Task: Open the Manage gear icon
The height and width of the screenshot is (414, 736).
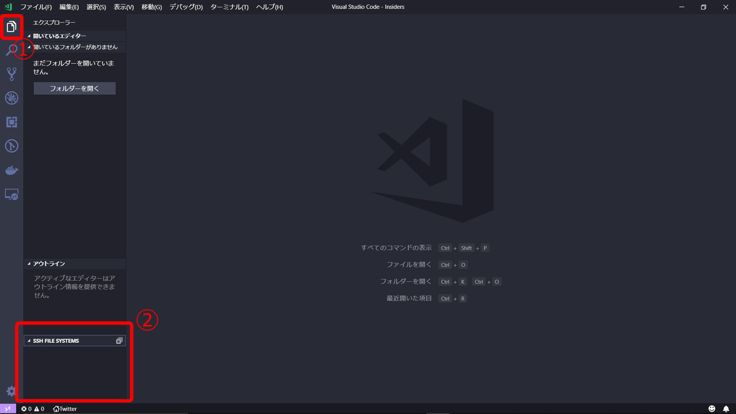Action: point(10,391)
